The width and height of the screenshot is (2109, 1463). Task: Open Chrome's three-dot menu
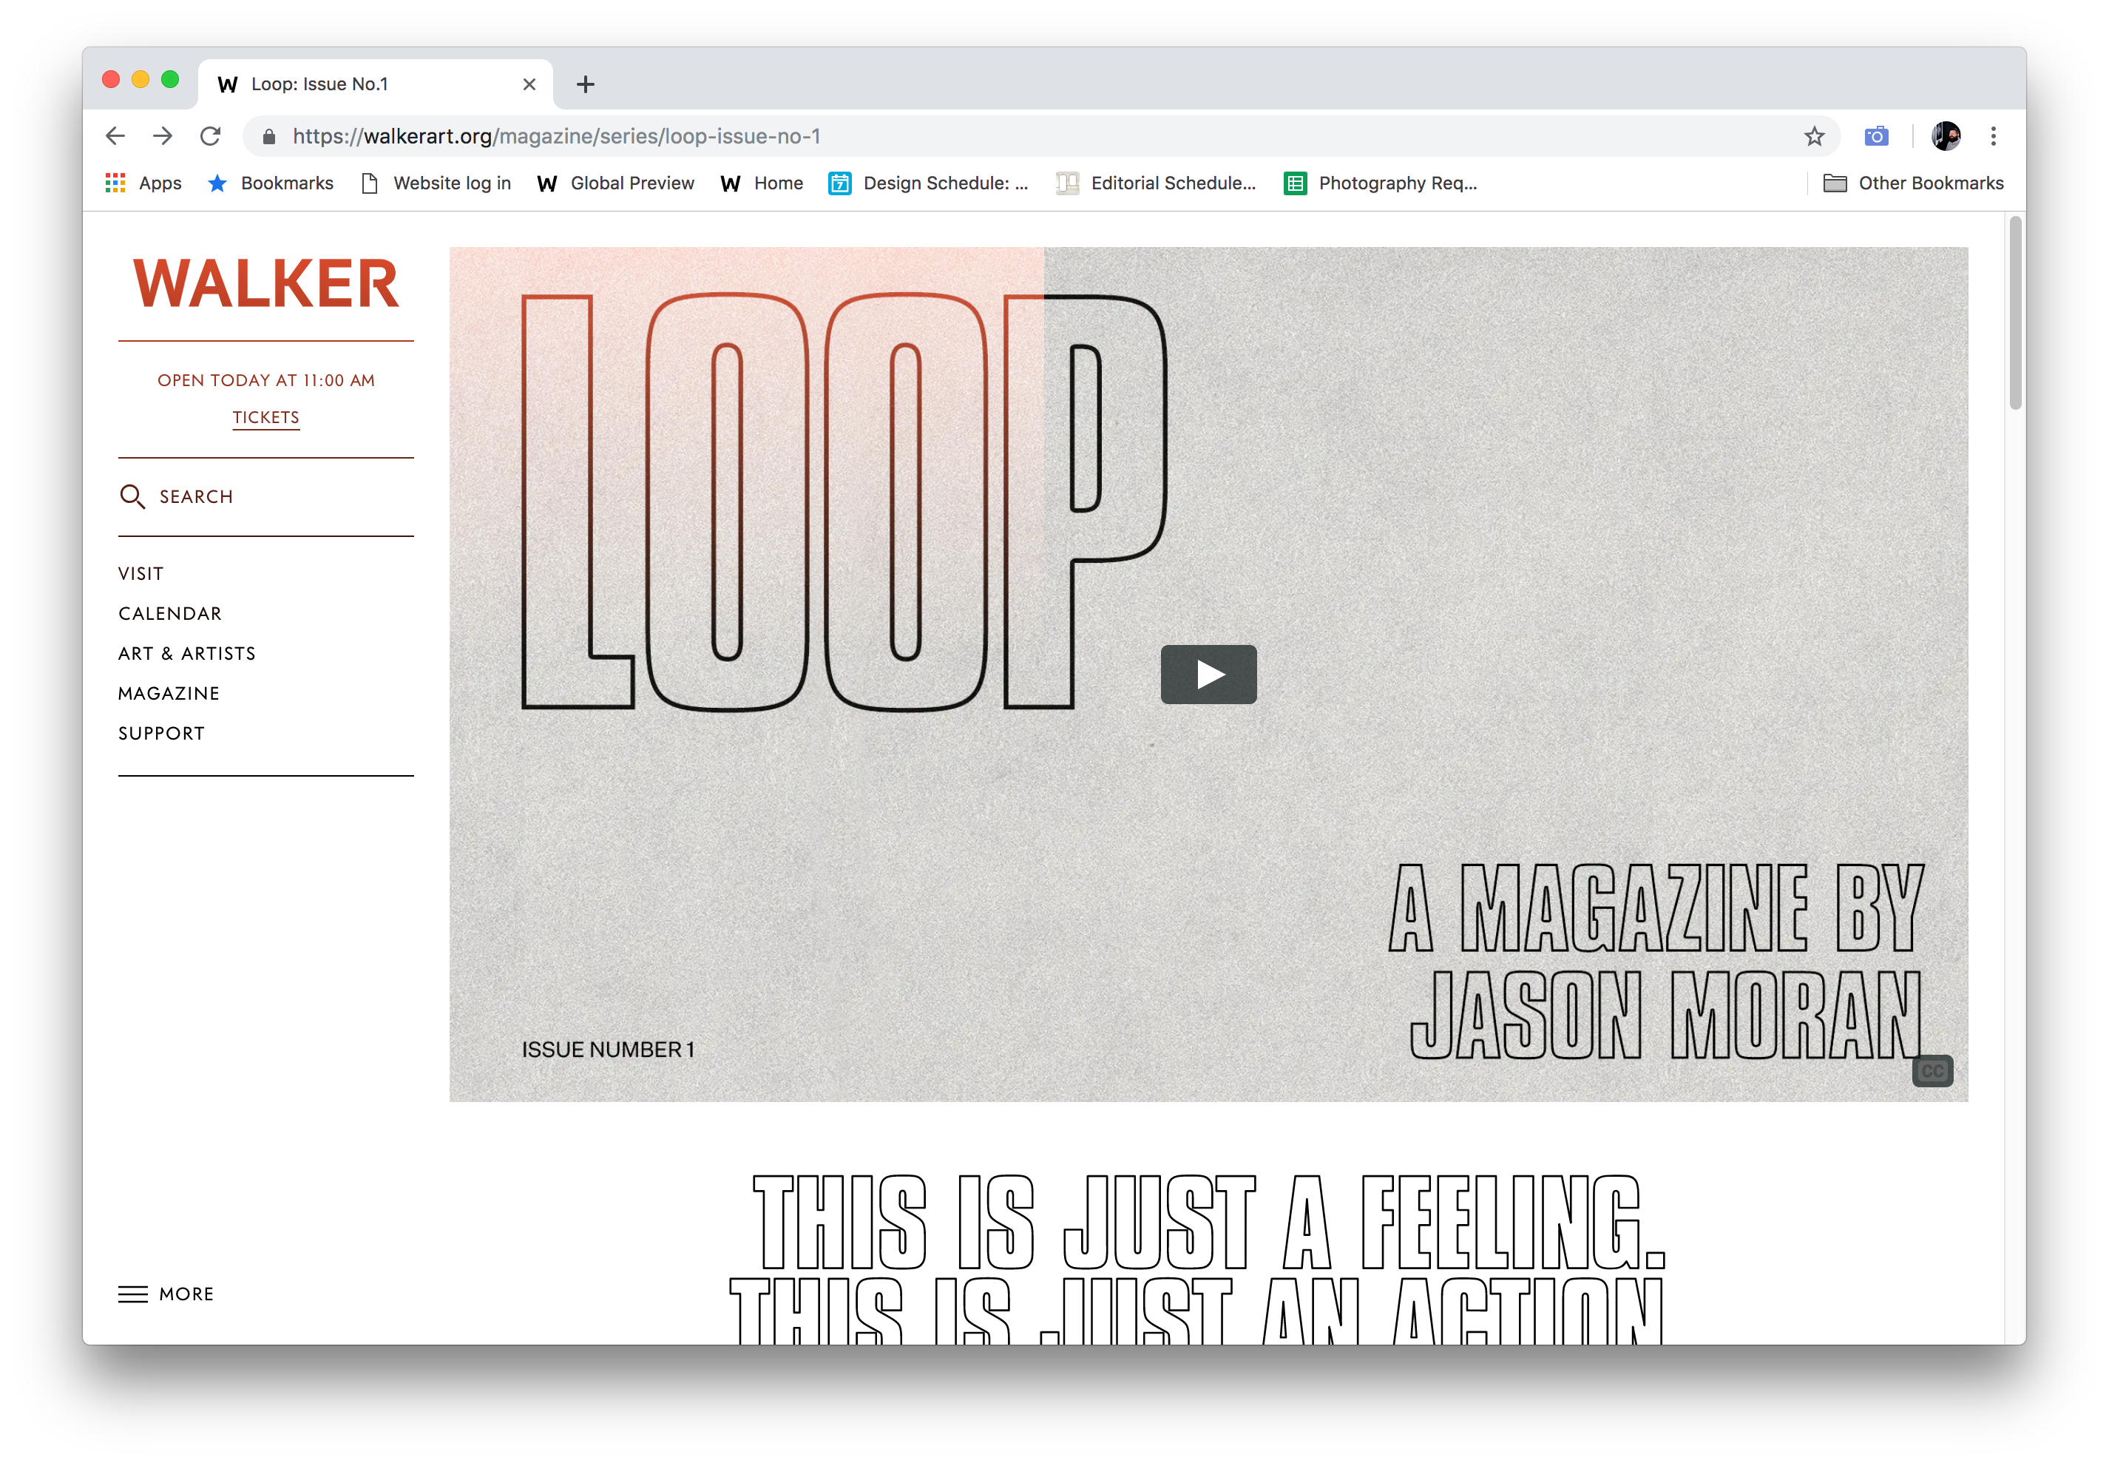point(1994,137)
